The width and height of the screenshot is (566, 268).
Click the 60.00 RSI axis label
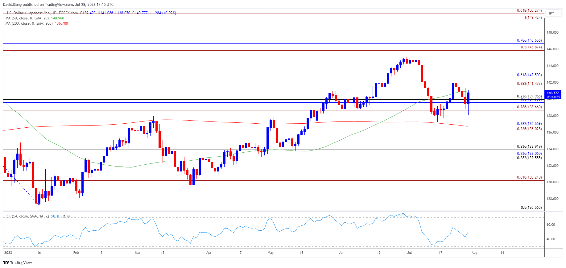[x=551, y=225]
